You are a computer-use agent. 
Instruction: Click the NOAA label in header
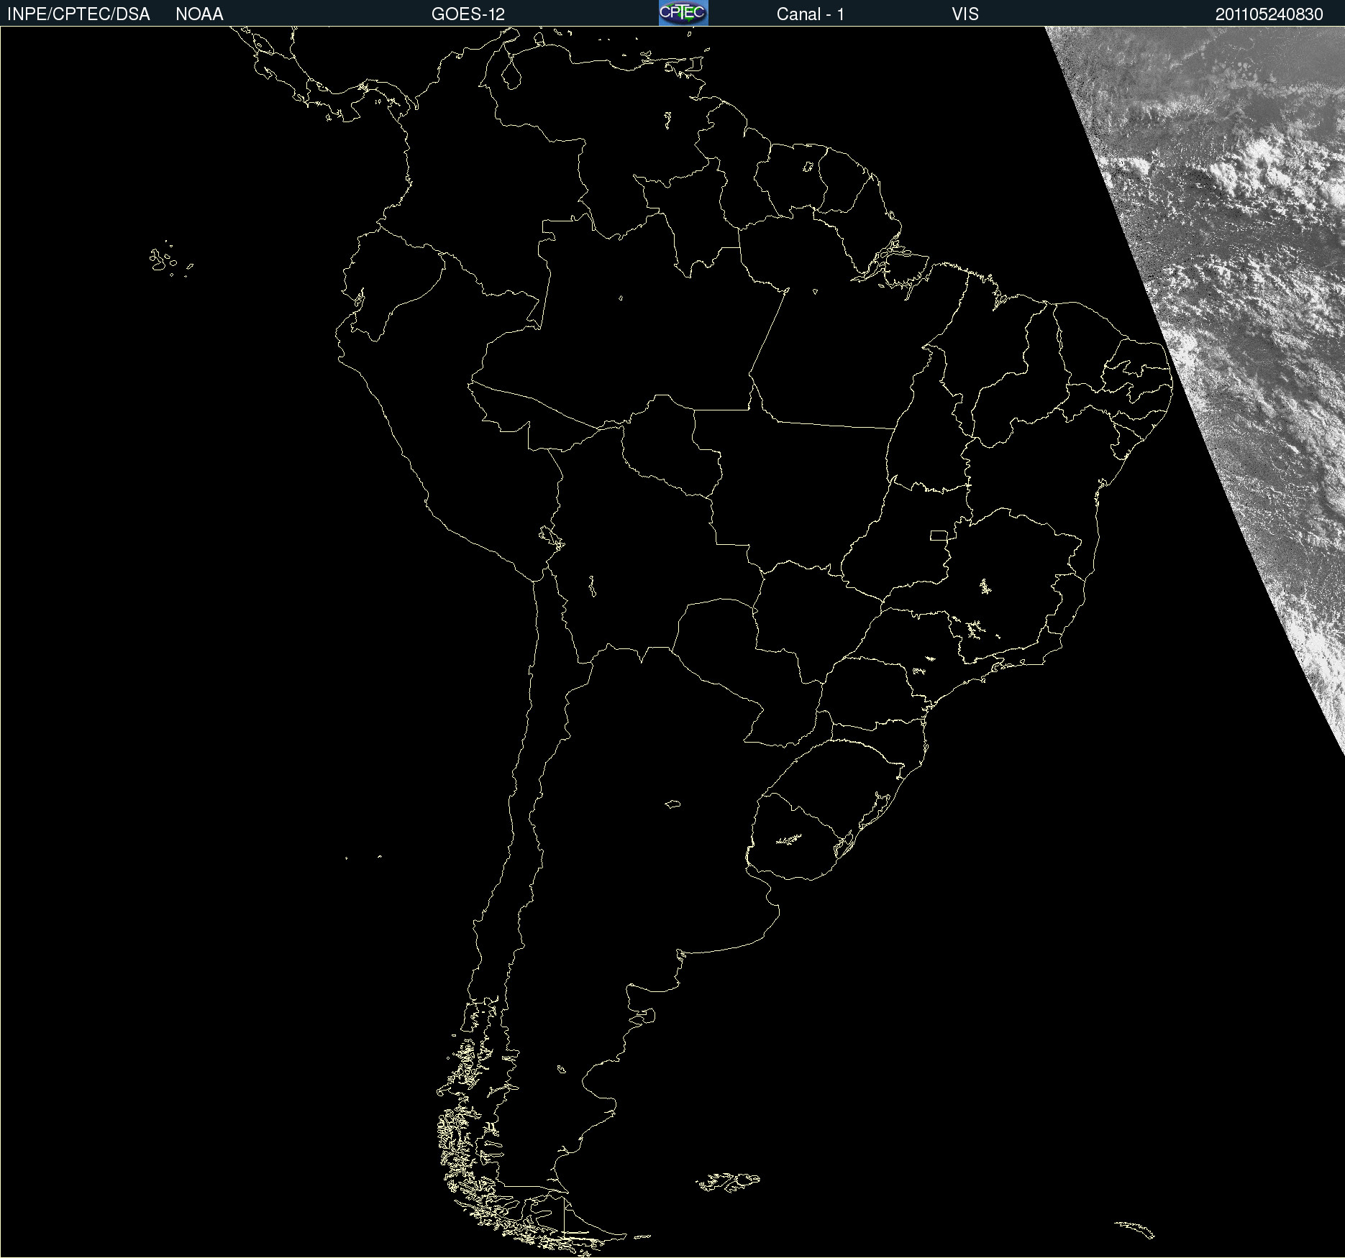click(x=199, y=14)
